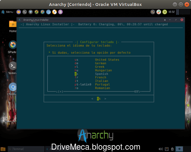Image resolution: width=191 pixels, height=152 pixels.
Task: Maximize the Anarchy Linux Installer window
Action: [x=176, y=20]
